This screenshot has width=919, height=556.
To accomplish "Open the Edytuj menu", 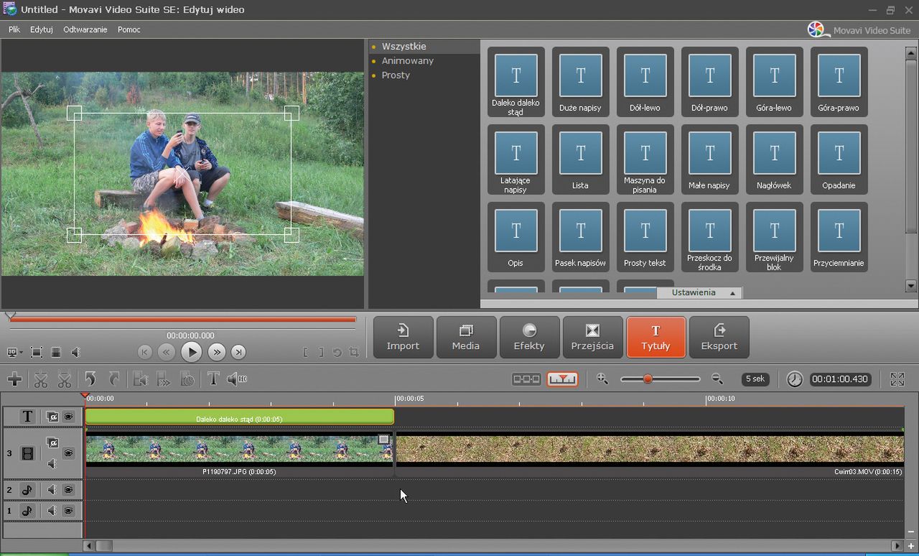I will click(x=42, y=29).
